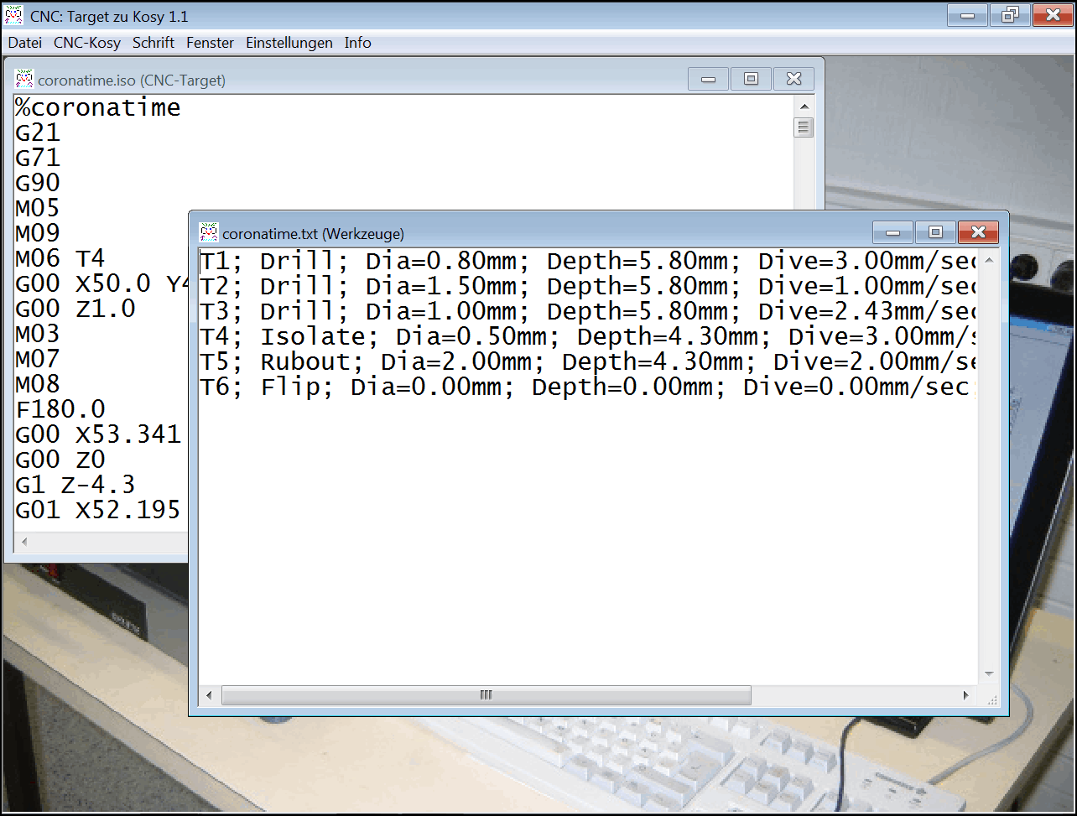Minimize the coronatime.txt Werkzeuge window
This screenshot has width=1077, height=816.
[893, 232]
